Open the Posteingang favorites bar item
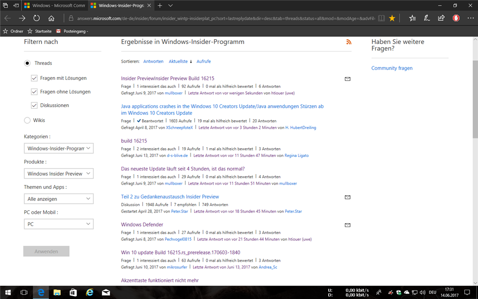The height and width of the screenshot is (299, 478). pyautogui.click(x=72, y=31)
